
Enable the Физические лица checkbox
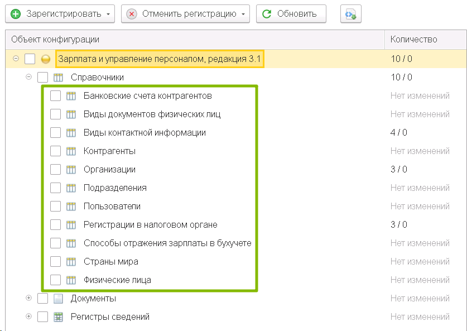point(55,280)
